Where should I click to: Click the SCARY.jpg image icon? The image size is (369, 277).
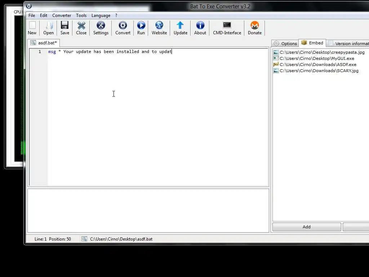(276, 71)
